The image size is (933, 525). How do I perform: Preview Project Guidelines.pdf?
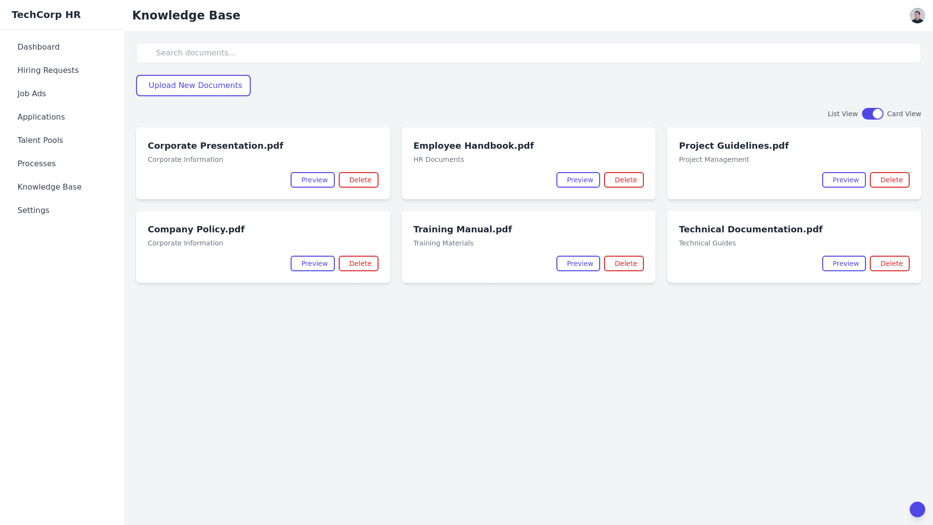[844, 180]
